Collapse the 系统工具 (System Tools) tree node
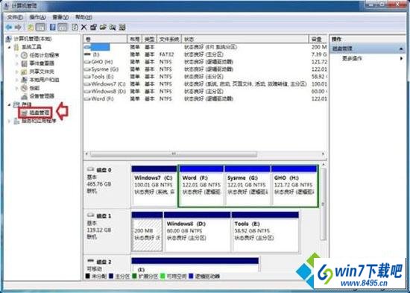The width and height of the screenshot is (410, 293). [10, 47]
